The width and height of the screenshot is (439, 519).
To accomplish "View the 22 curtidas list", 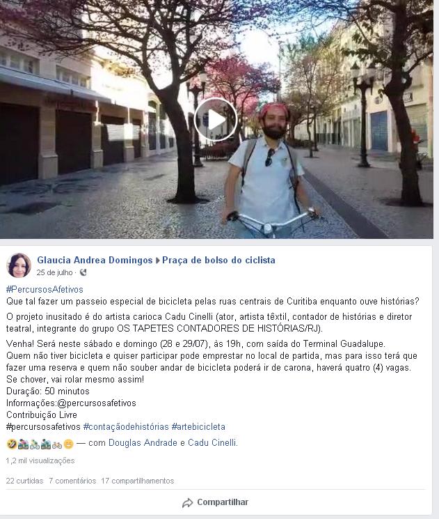I will [x=24, y=481].
